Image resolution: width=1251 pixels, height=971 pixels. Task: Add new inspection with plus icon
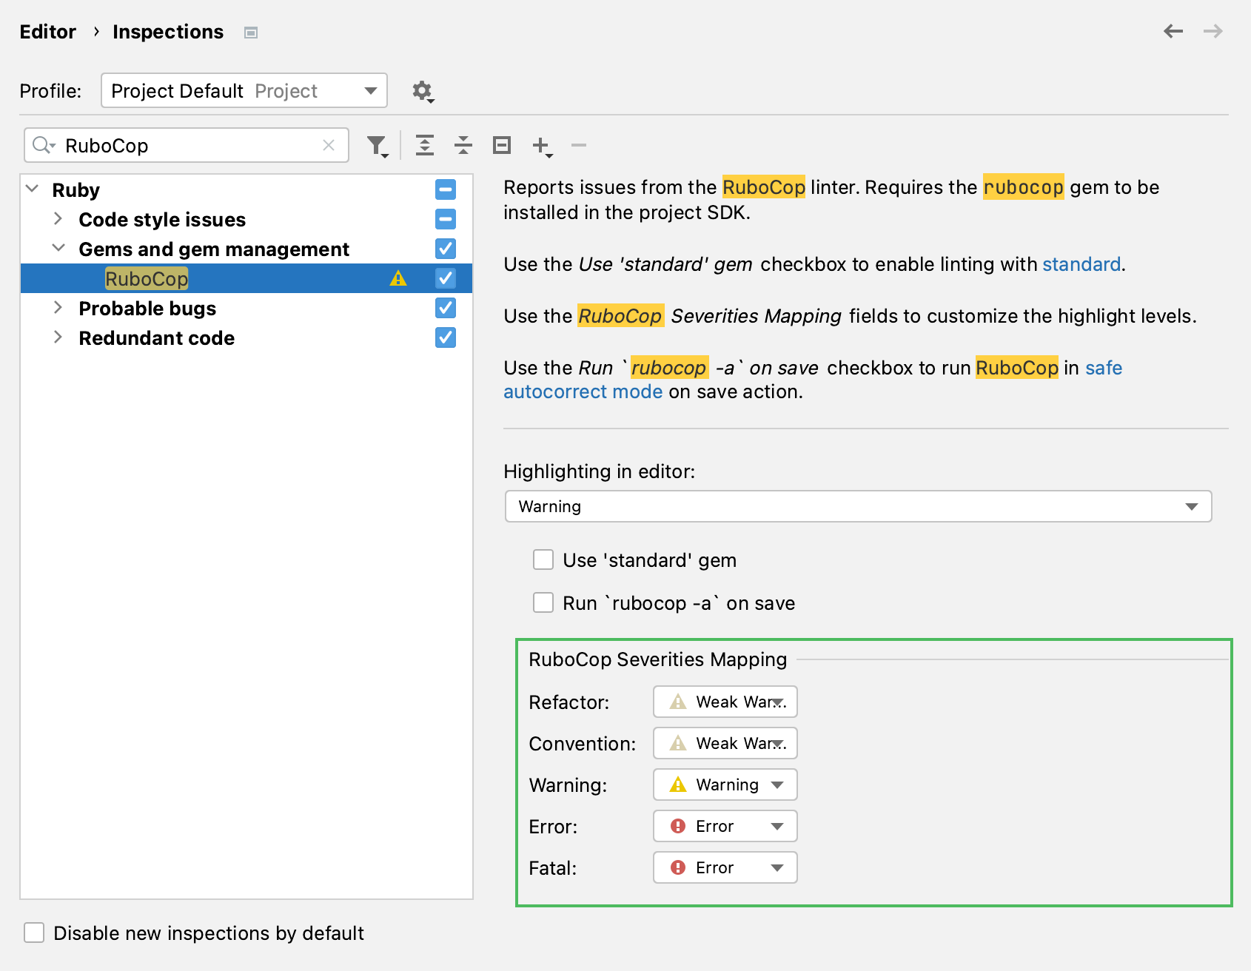point(542,146)
